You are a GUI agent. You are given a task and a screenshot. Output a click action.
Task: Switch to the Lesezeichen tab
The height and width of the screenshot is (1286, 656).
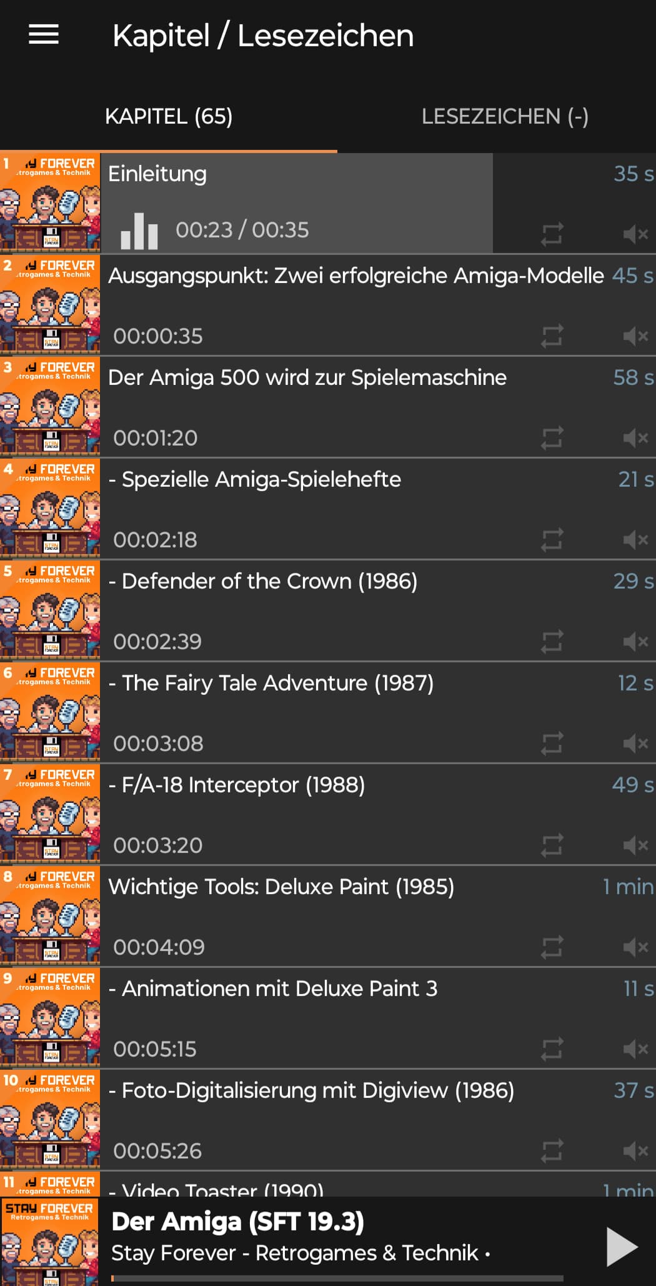[x=505, y=116]
